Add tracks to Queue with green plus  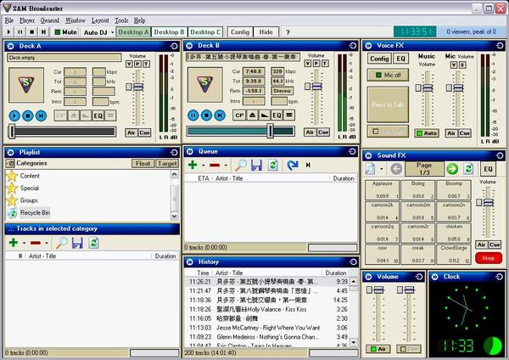193,165
